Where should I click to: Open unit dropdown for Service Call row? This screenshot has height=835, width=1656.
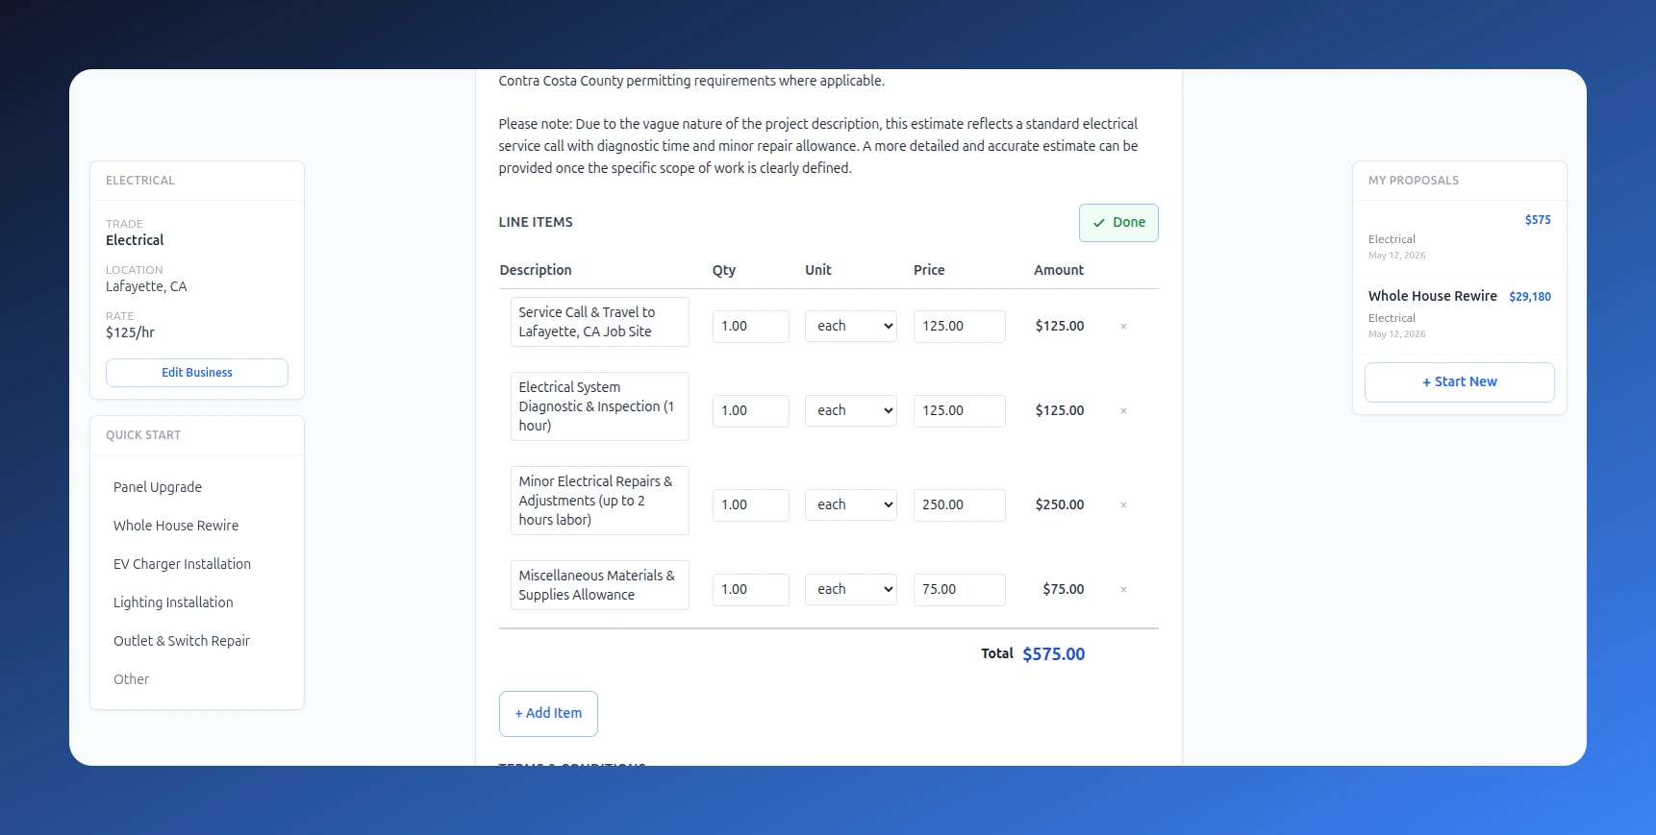pyautogui.click(x=851, y=327)
